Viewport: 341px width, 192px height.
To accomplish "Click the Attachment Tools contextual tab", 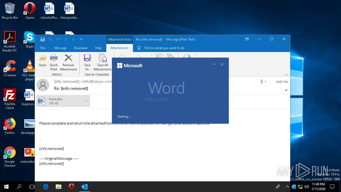I will tap(120, 39).
